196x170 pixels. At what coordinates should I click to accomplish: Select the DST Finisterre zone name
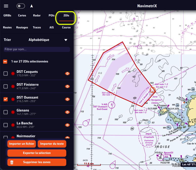pyautogui.click(x=28, y=84)
